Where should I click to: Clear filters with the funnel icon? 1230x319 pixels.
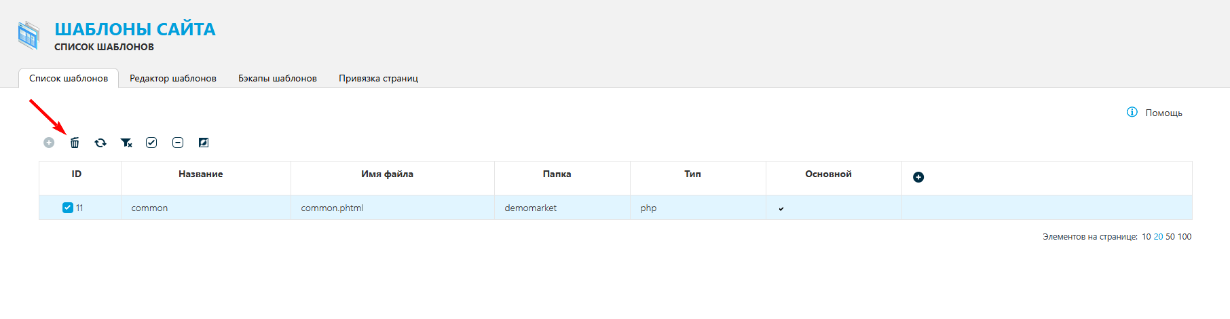click(x=126, y=143)
